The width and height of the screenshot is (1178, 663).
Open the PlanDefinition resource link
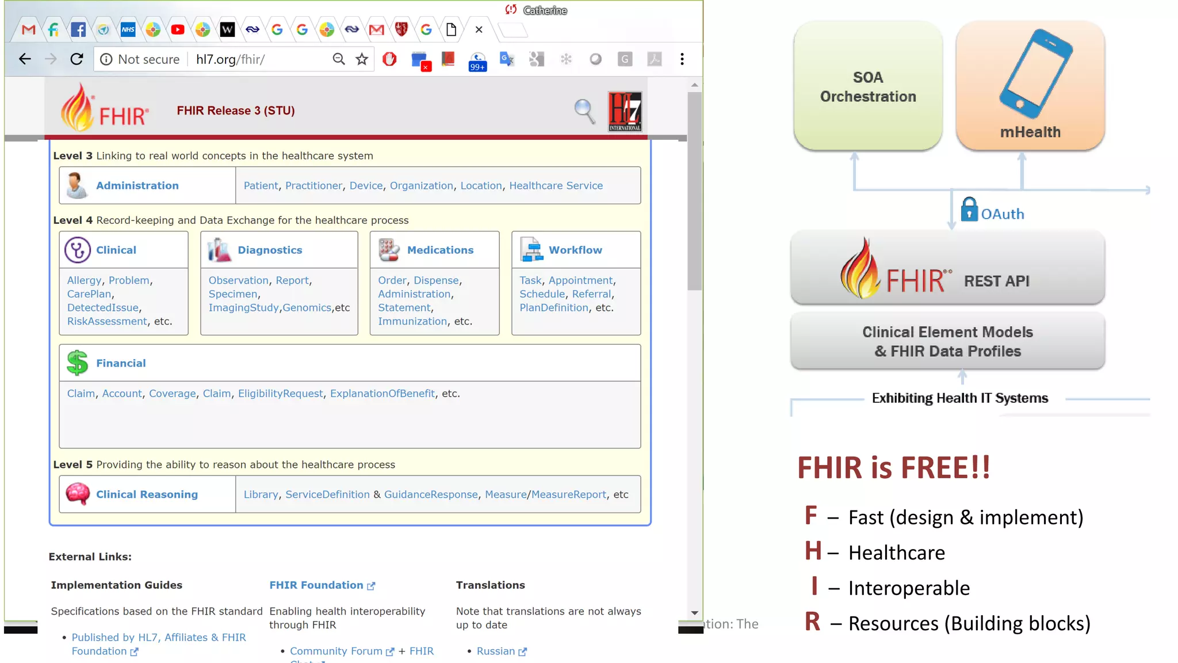(554, 307)
